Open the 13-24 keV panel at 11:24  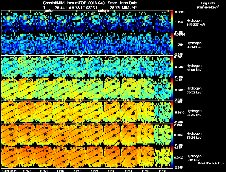[x=95, y=134]
